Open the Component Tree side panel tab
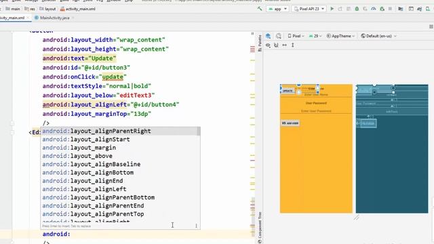The image size is (434, 244). pyautogui.click(x=260, y=228)
